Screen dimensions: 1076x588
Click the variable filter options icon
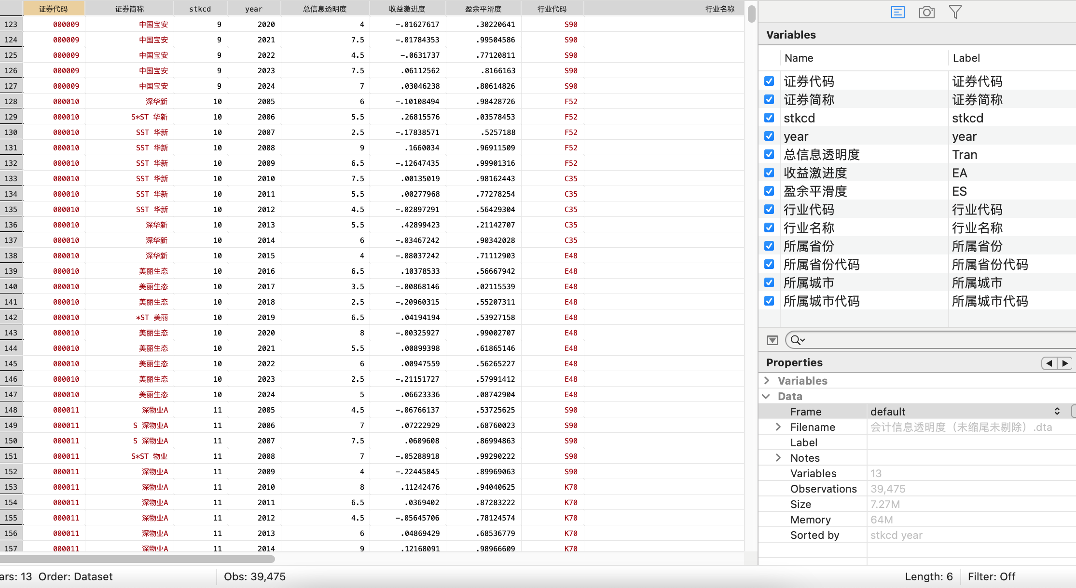pos(772,340)
